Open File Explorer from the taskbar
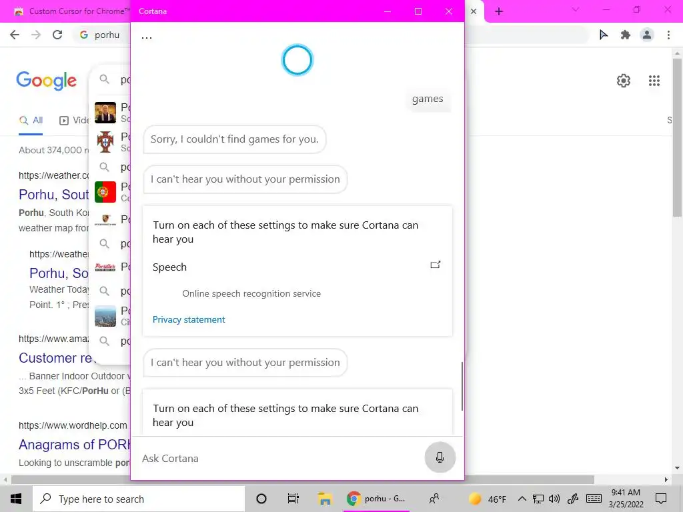This screenshot has height=512, width=683. [325, 499]
